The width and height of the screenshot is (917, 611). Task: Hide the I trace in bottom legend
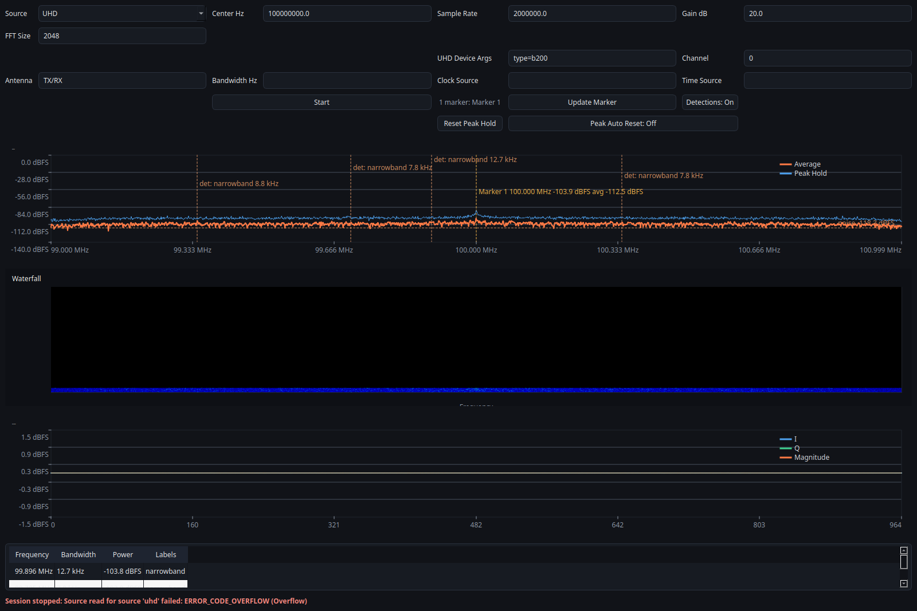pos(794,439)
